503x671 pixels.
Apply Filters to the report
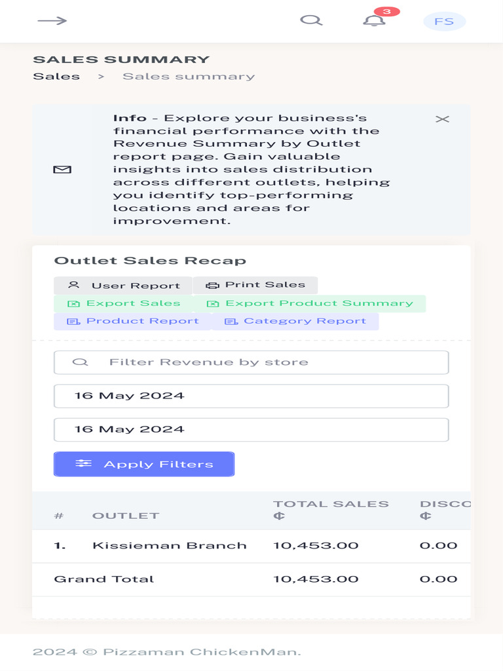pyautogui.click(x=143, y=464)
